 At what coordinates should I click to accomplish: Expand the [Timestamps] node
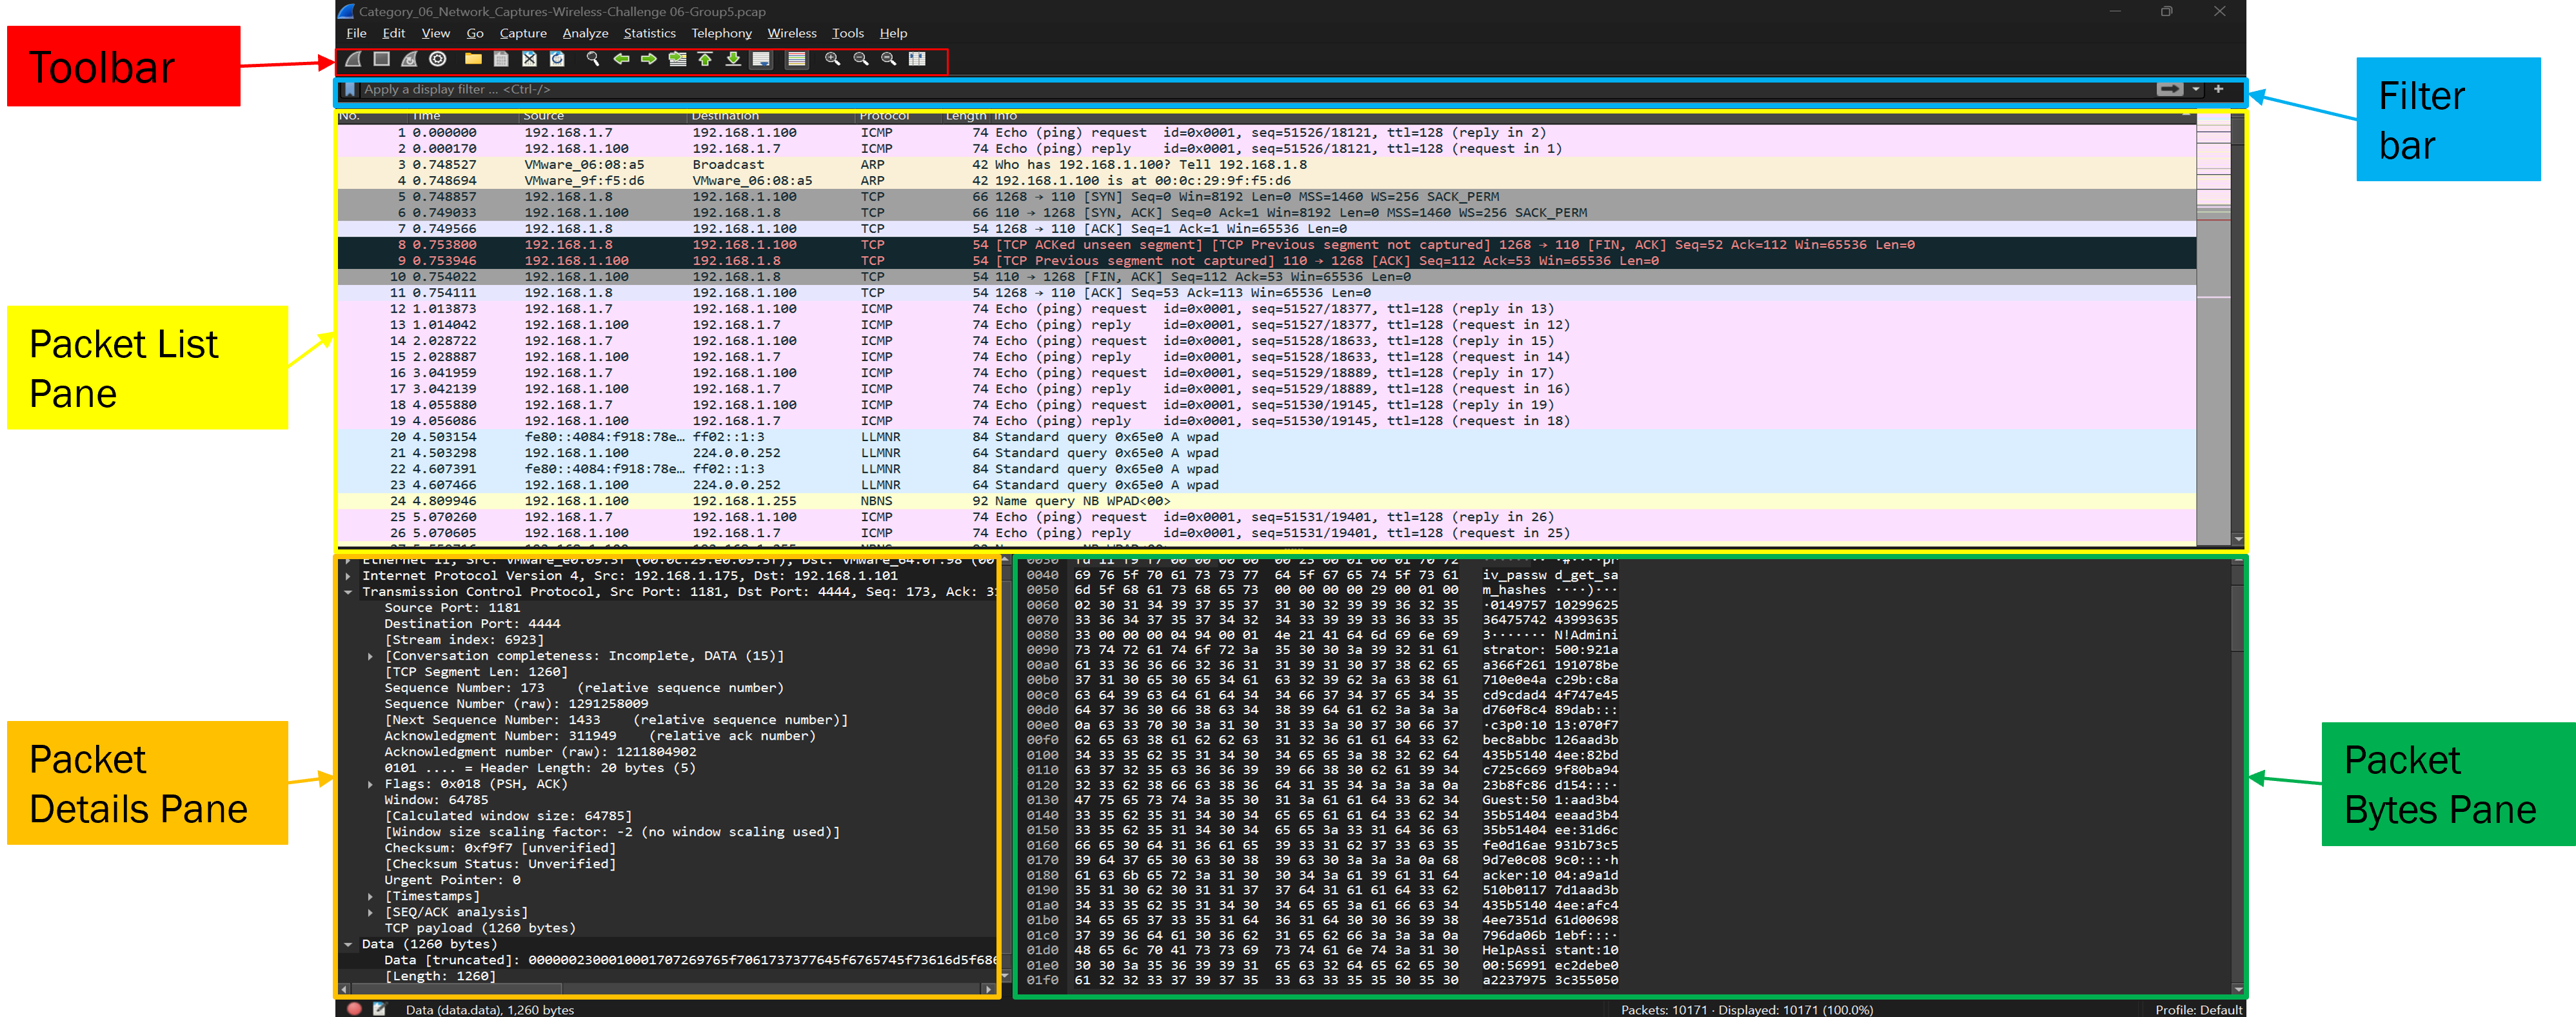pos(370,896)
